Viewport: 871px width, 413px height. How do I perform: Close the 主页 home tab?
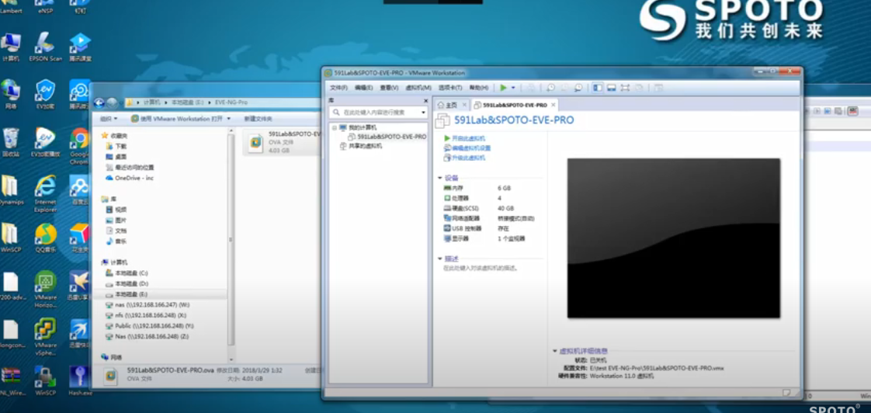click(x=464, y=105)
